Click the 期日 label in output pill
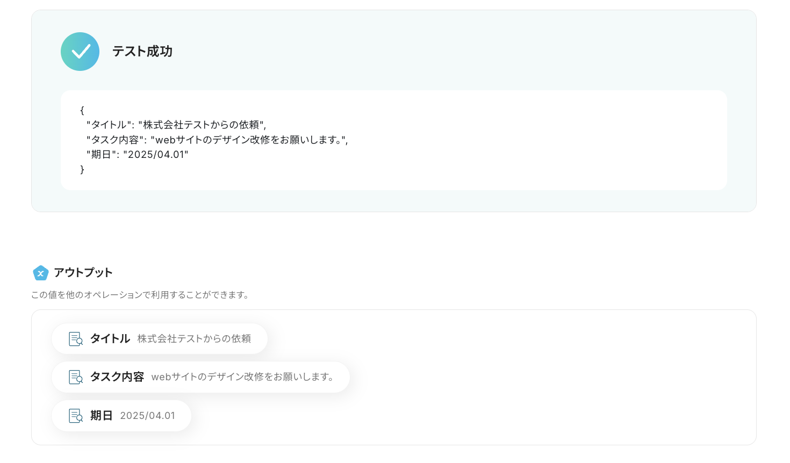The height and width of the screenshot is (463, 790). (x=102, y=416)
